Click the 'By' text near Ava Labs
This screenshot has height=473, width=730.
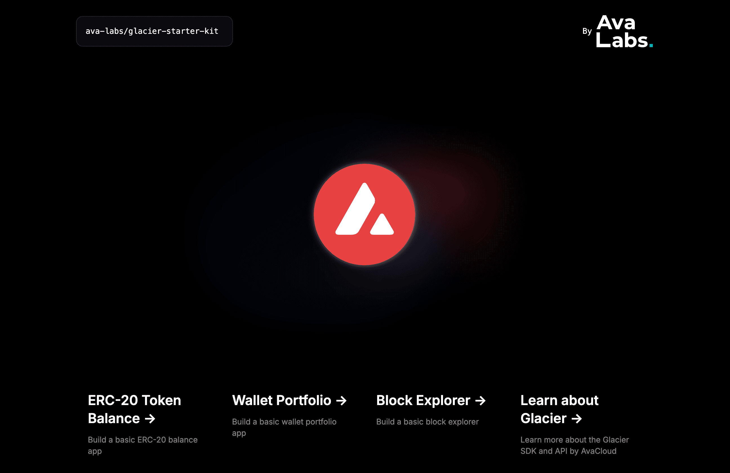click(x=587, y=31)
